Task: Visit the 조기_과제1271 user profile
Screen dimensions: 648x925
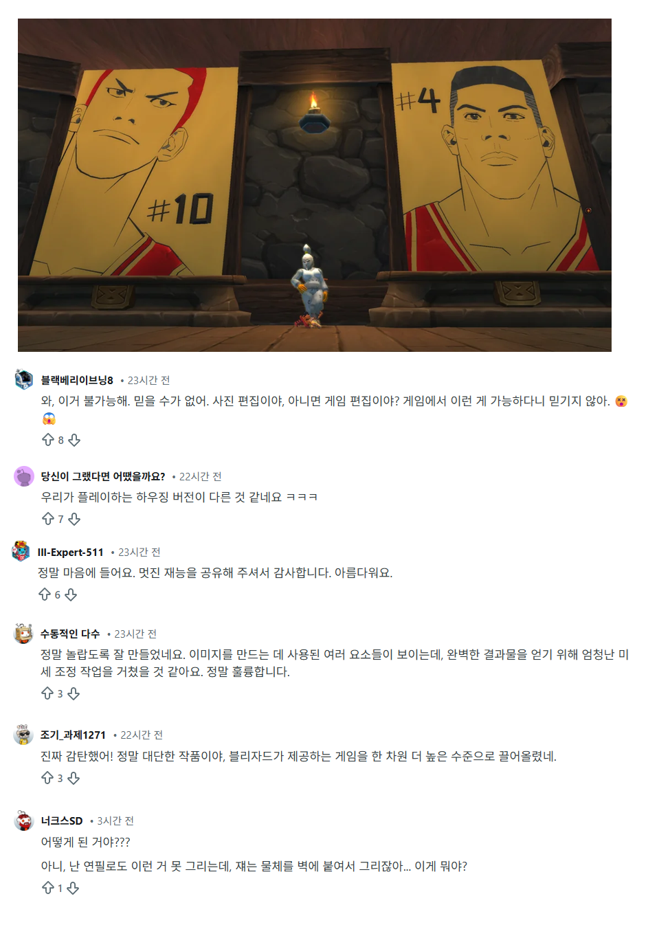Action: click(x=73, y=735)
